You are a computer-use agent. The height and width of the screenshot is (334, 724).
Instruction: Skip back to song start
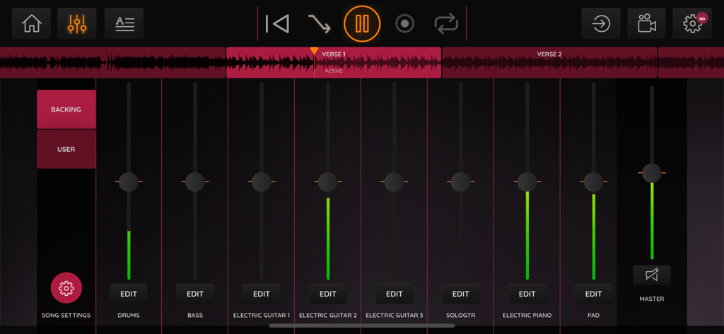[x=277, y=23]
